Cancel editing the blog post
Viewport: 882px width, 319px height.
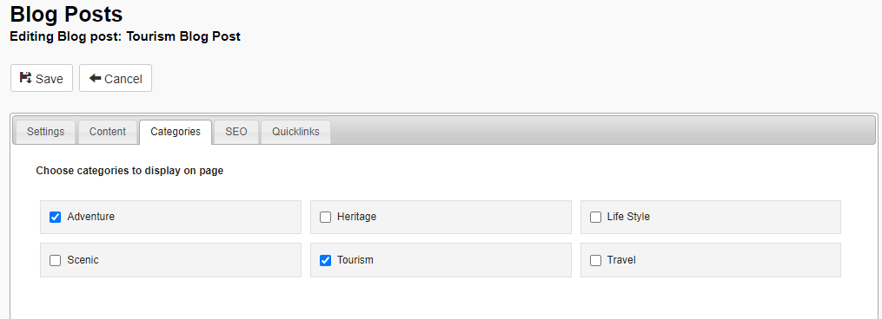coord(116,78)
